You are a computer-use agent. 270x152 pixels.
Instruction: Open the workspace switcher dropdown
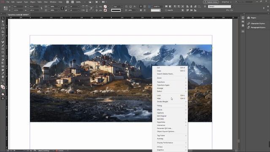pyautogui.click(x=227, y=2)
